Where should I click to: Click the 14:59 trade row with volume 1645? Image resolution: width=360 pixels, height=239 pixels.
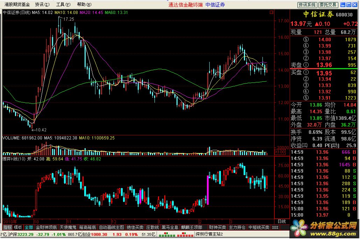324,165
